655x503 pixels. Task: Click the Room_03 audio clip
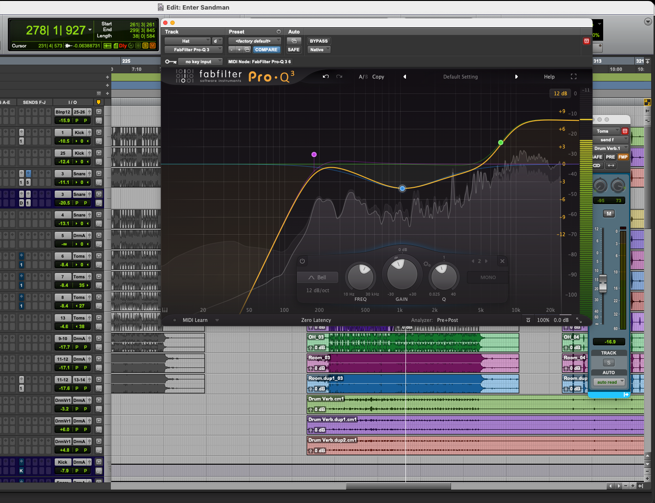point(413,363)
